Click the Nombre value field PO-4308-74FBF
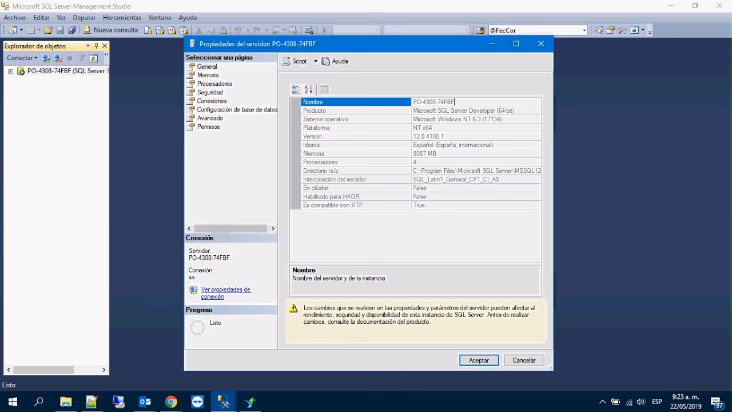The height and width of the screenshot is (412, 732). [476, 102]
